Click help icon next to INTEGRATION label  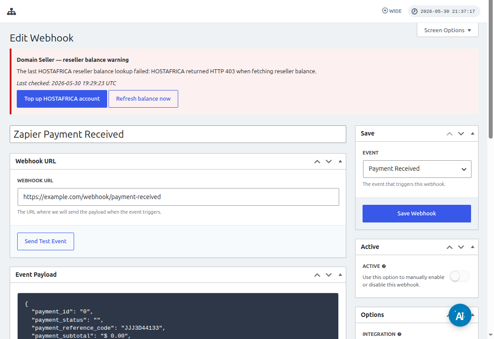tap(399, 334)
